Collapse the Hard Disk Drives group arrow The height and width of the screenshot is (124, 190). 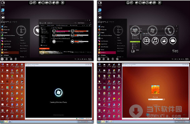tap(52, 28)
